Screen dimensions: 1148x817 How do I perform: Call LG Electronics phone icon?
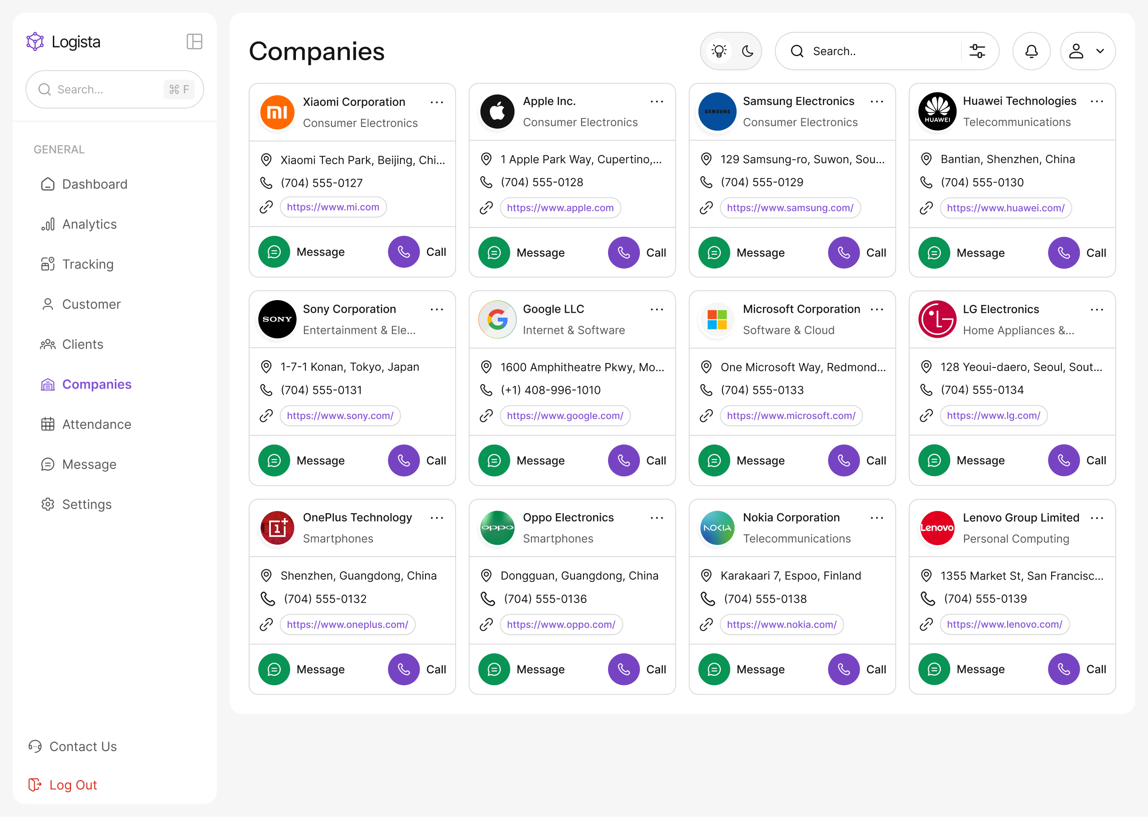tap(1064, 460)
